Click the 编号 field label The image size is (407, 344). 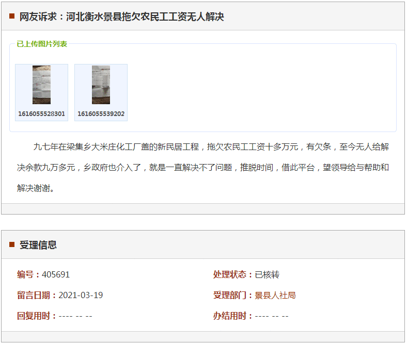(25, 274)
